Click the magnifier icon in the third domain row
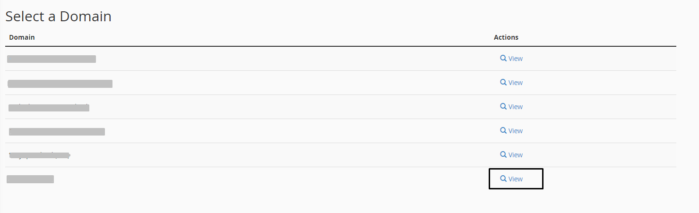 tap(503, 106)
